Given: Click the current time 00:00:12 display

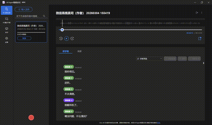Looking at the screenshot, I should coord(190,33).
